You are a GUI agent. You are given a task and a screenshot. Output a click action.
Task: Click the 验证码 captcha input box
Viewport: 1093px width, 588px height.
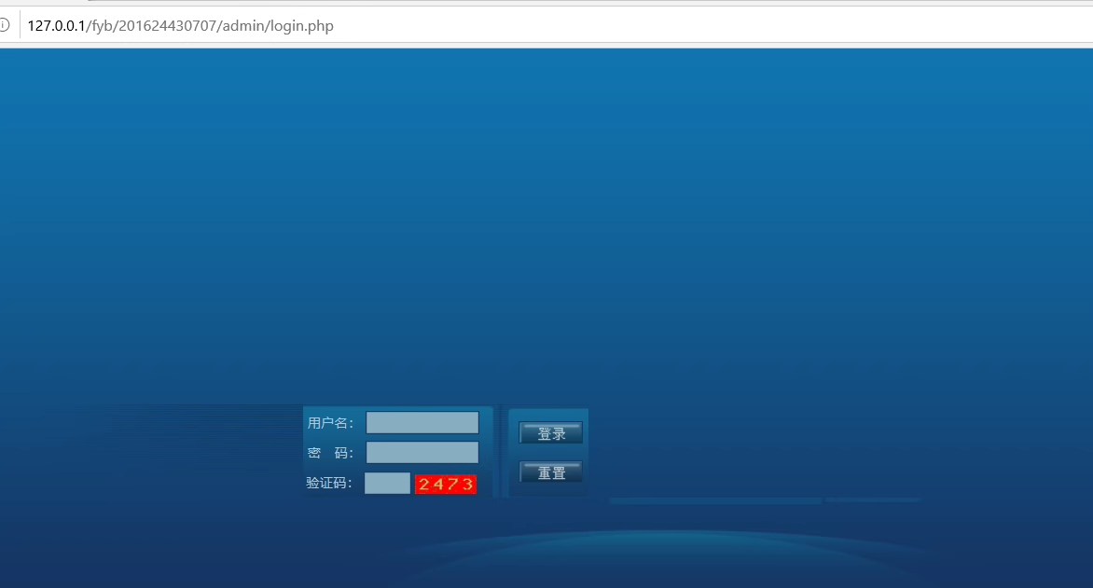pyautogui.click(x=388, y=483)
